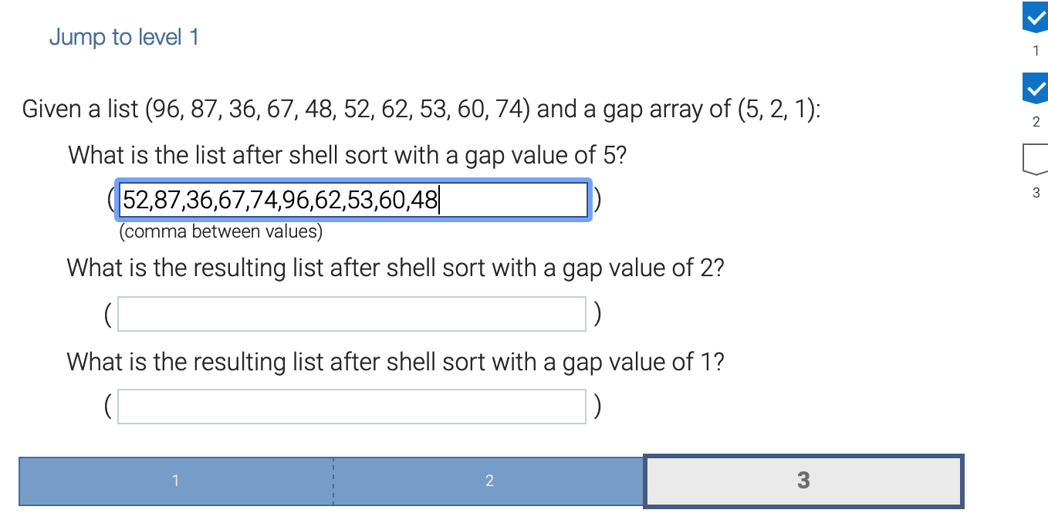Click the number 2 label under second badge
The height and width of the screenshot is (520, 1048).
click(x=1036, y=122)
